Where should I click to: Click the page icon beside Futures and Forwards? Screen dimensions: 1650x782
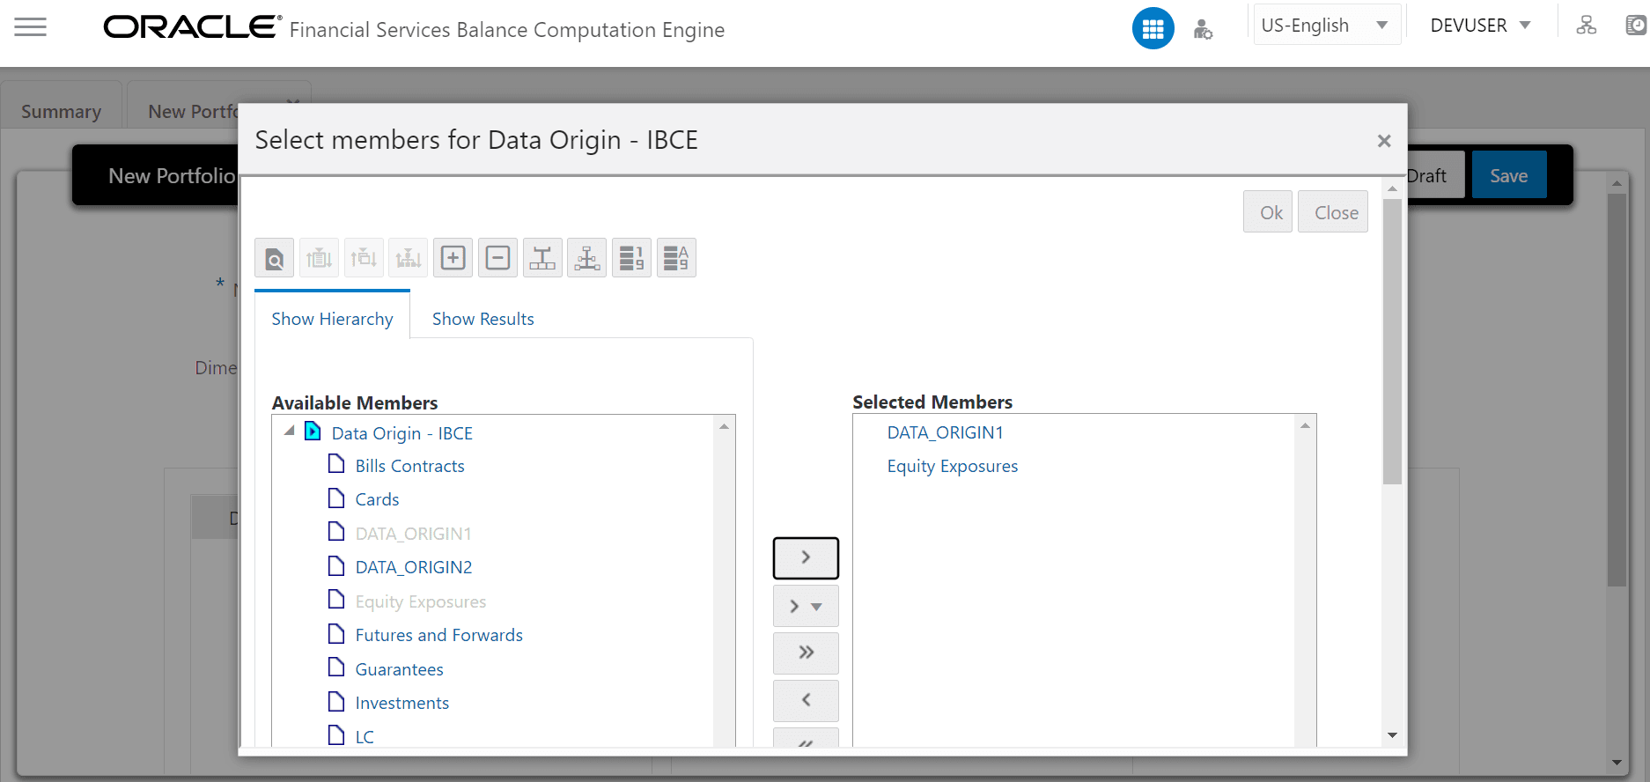(x=335, y=634)
